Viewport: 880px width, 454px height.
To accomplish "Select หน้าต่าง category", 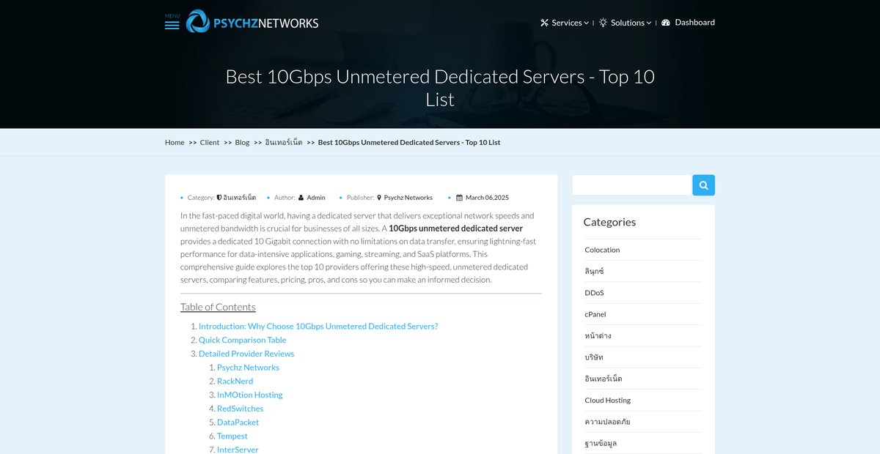I will [598, 335].
